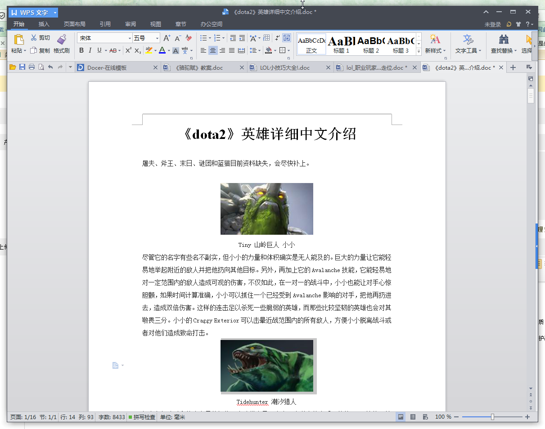Apply subscript X₂ formatting
The width and height of the screenshot is (545, 429).
click(x=138, y=50)
